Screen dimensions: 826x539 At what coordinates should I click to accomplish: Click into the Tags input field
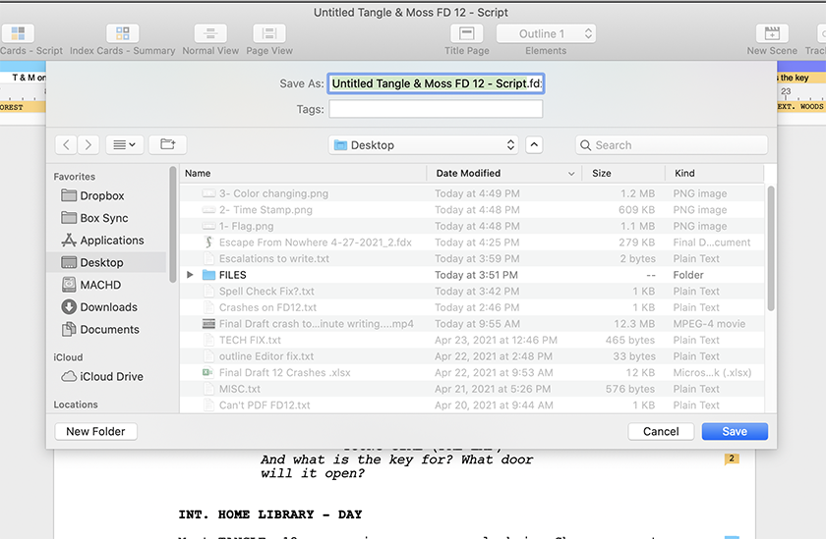pos(436,109)
